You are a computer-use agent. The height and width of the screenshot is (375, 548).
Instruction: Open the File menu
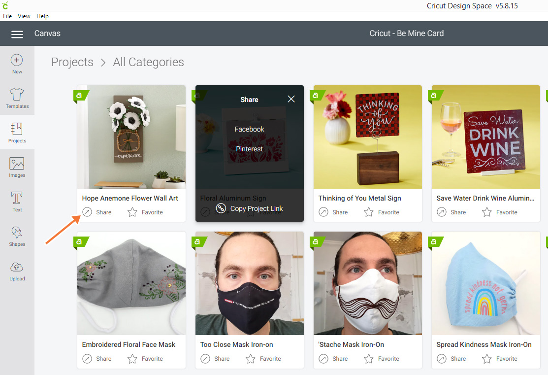7,16
